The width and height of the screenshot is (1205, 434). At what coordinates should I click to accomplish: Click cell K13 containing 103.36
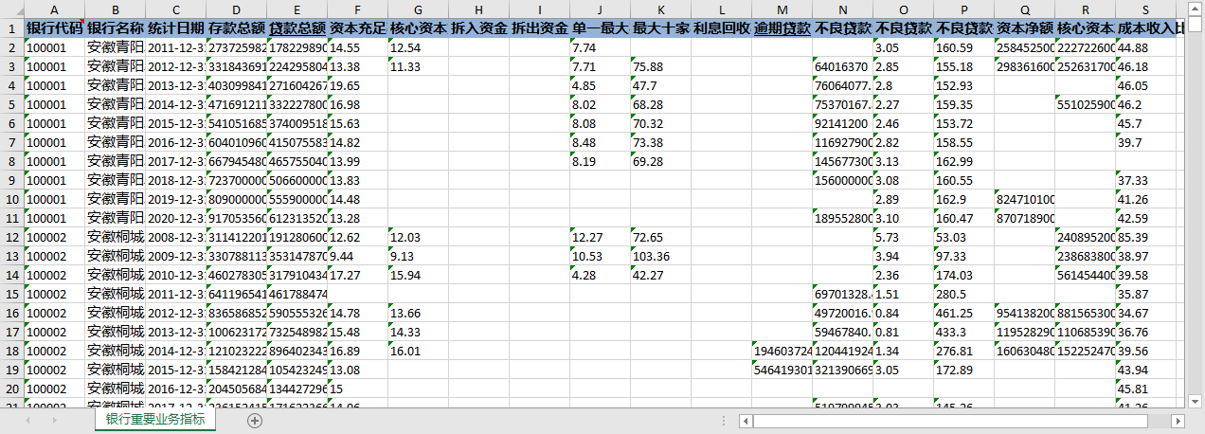pos(660,256)
